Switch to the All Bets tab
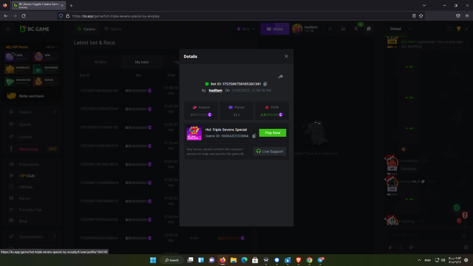This screenshot has height=266, width=473. (101, 62)
